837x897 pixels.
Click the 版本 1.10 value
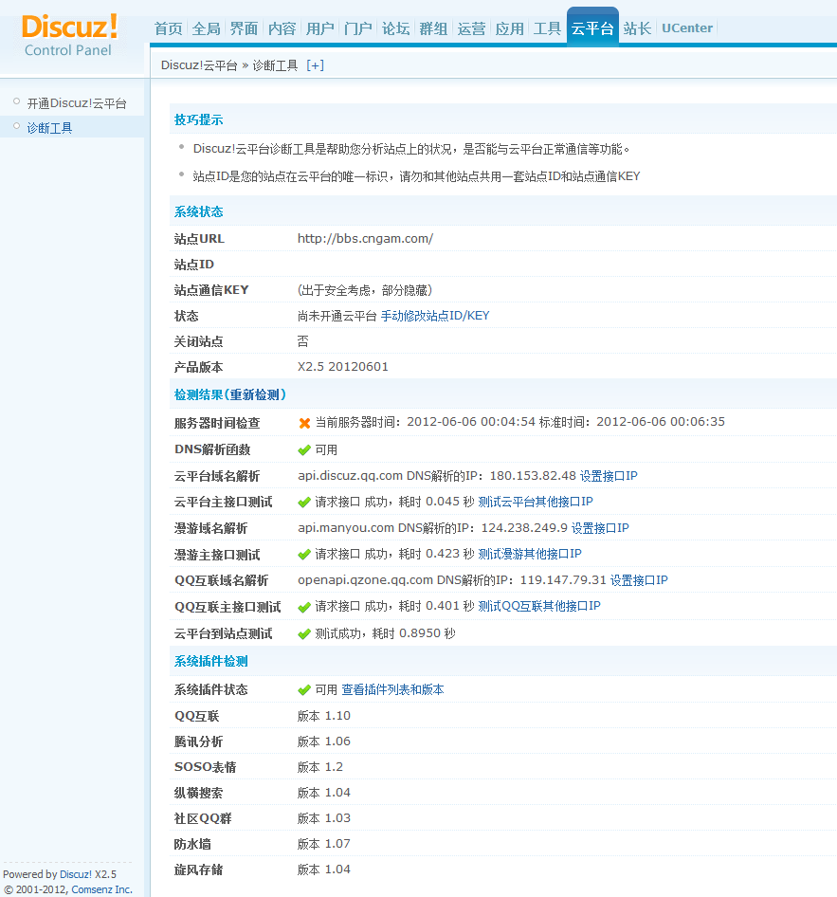coord(324,716)
